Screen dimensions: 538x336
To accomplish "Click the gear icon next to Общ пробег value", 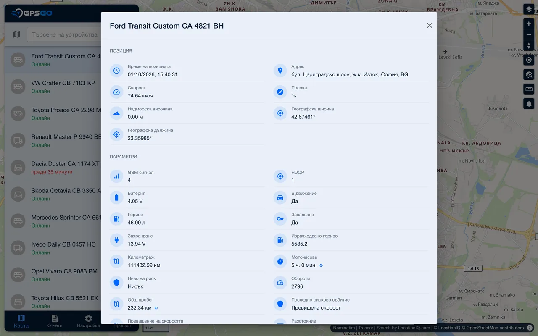I will (x=156, y=308).
